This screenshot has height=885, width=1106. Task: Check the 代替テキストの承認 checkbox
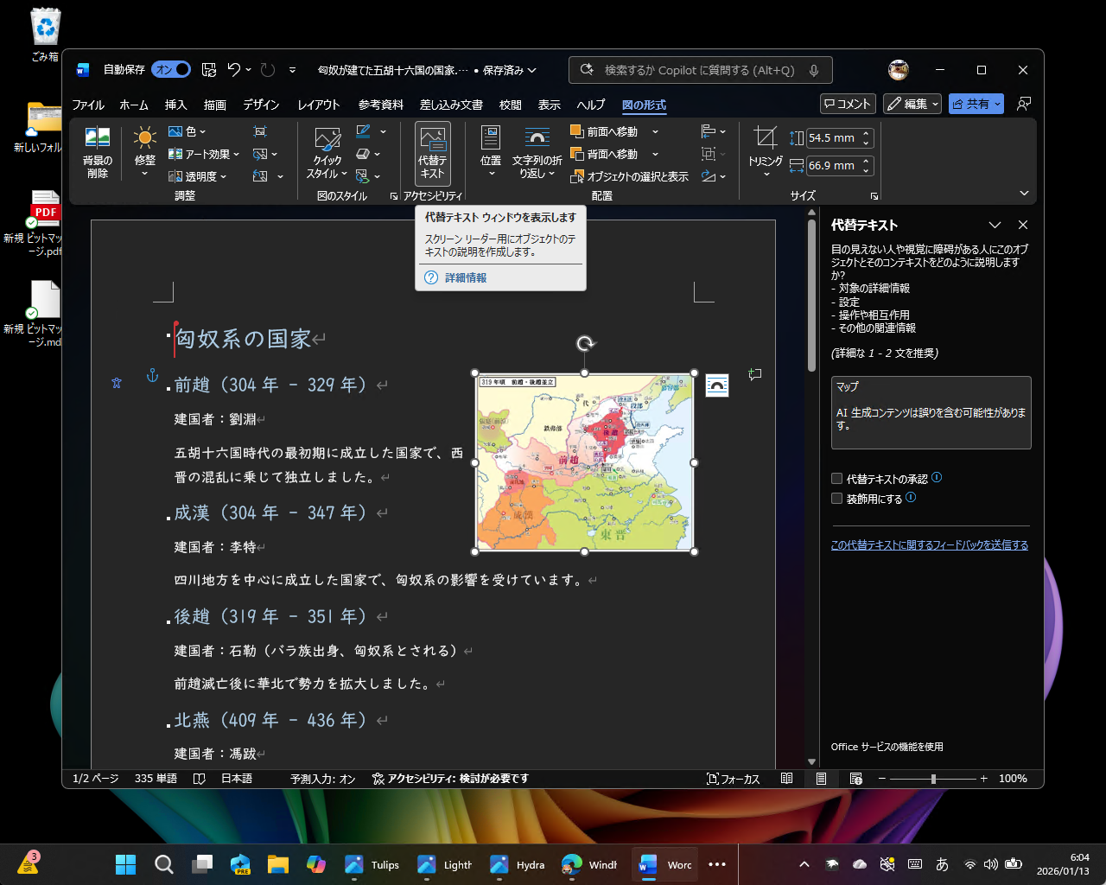pos(836,477)
